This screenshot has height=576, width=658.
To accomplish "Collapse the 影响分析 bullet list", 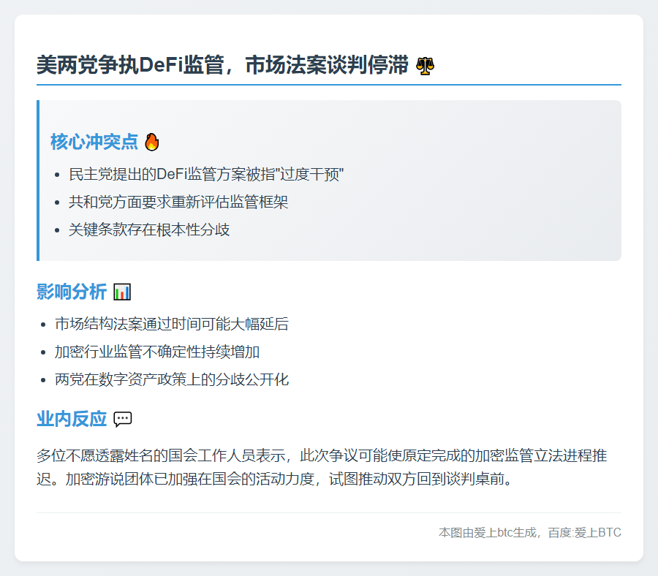I will coord(175,352).
